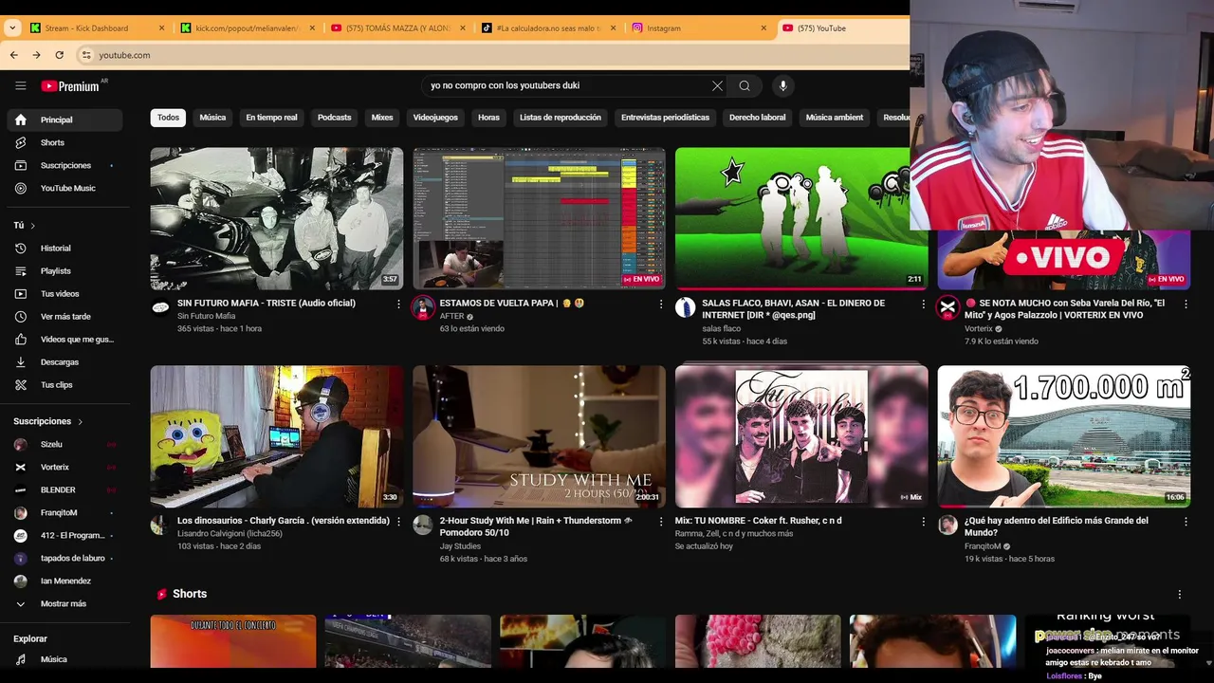Expand Mostrar más subscriptions
This screenshot has width=1214, height=683.
pos(64,603)
